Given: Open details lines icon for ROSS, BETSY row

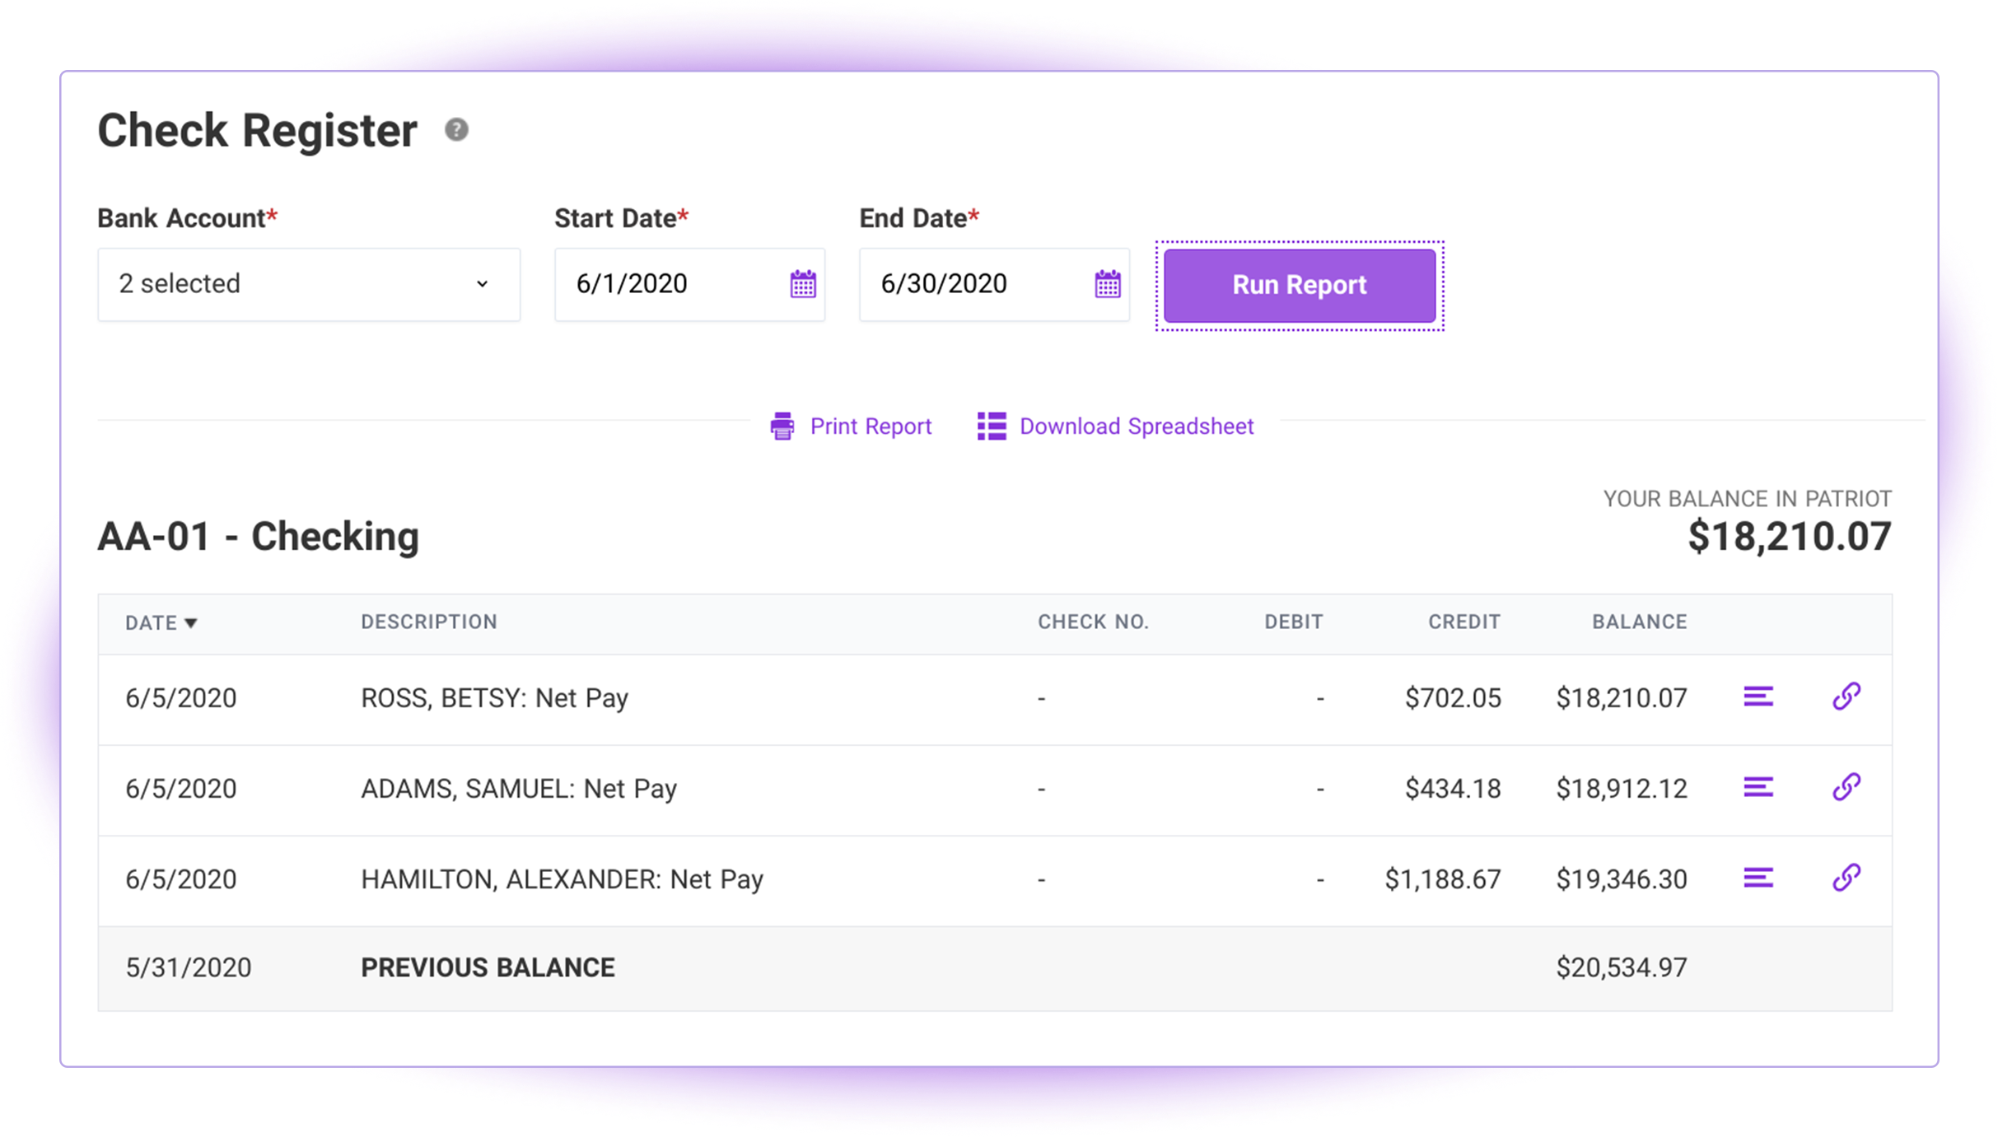Looking at the screenshot, I should coord(1758,697).
